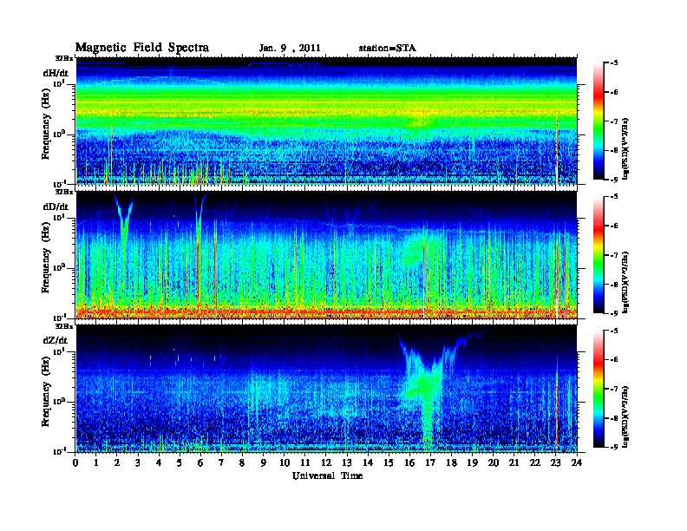Click the dH/dt panel label

point(56,73)
